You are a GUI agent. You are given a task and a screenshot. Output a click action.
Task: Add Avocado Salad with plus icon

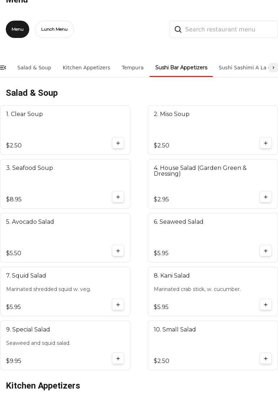point(118,251)
